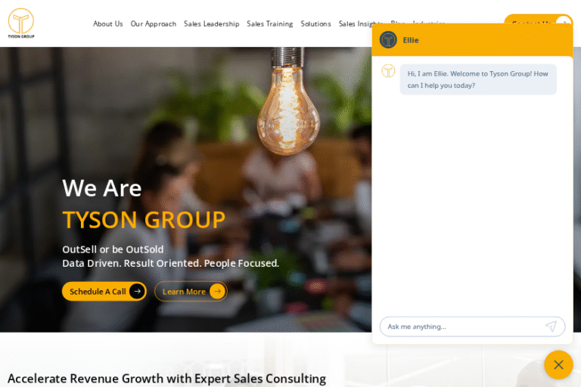Expand the Sales Leadership menu
Screen dimensions: 581x387
coord(212,23)
